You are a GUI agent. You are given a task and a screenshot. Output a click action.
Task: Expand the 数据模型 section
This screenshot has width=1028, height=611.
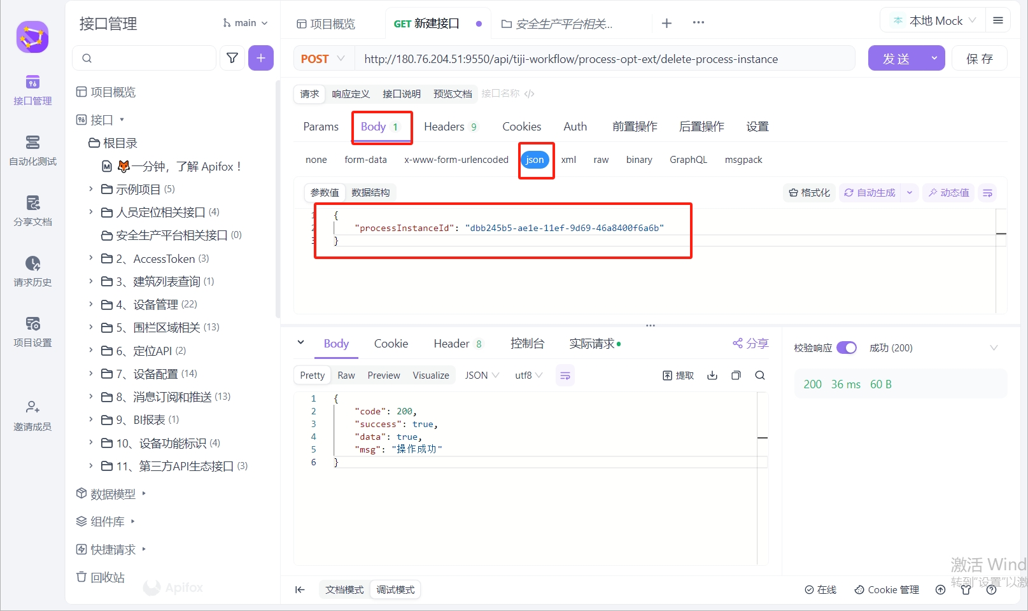111,494
